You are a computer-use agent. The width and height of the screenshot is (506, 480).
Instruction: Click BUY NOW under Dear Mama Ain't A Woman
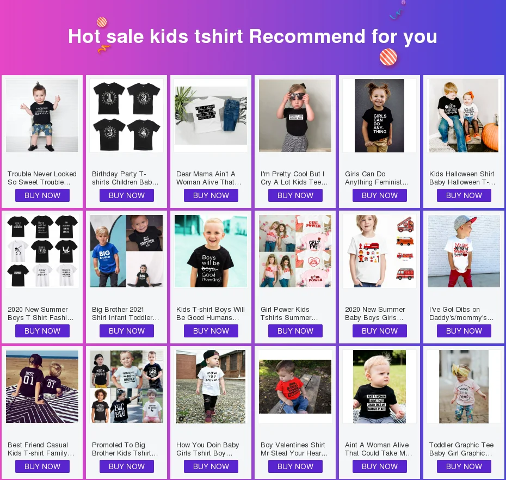(x=211, y=195)
